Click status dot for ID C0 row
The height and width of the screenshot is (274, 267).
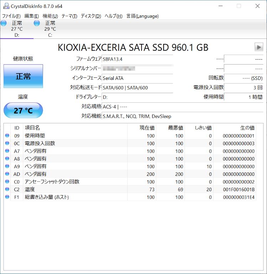point(7,182)
